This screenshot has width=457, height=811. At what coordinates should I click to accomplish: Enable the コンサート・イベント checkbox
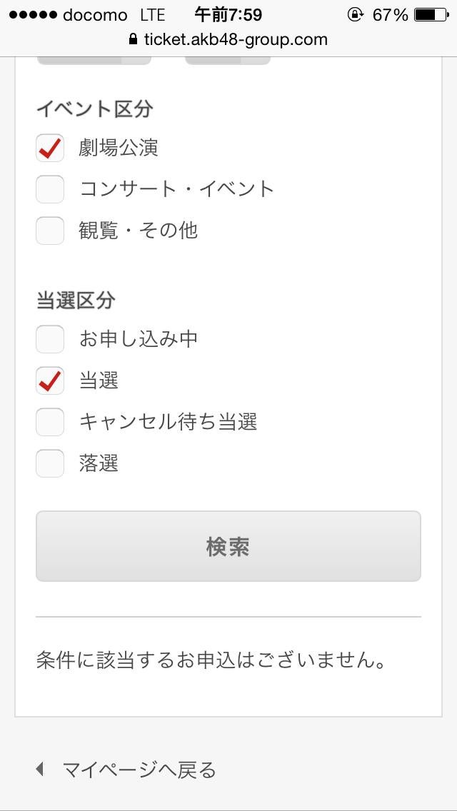[50, 189]
